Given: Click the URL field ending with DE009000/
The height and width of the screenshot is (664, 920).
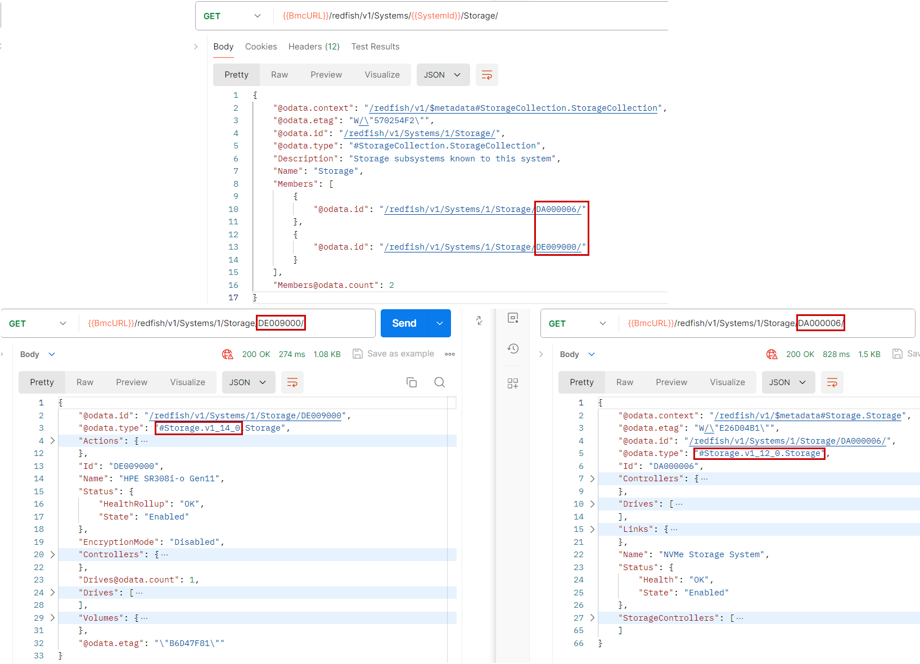Looking at the screenshot, I should 225,323.
